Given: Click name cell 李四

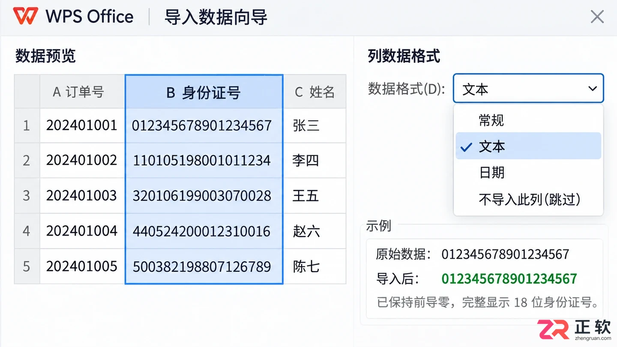Looking at the screenshot, I should [314, 160].
